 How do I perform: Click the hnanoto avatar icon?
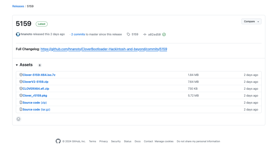18,34
